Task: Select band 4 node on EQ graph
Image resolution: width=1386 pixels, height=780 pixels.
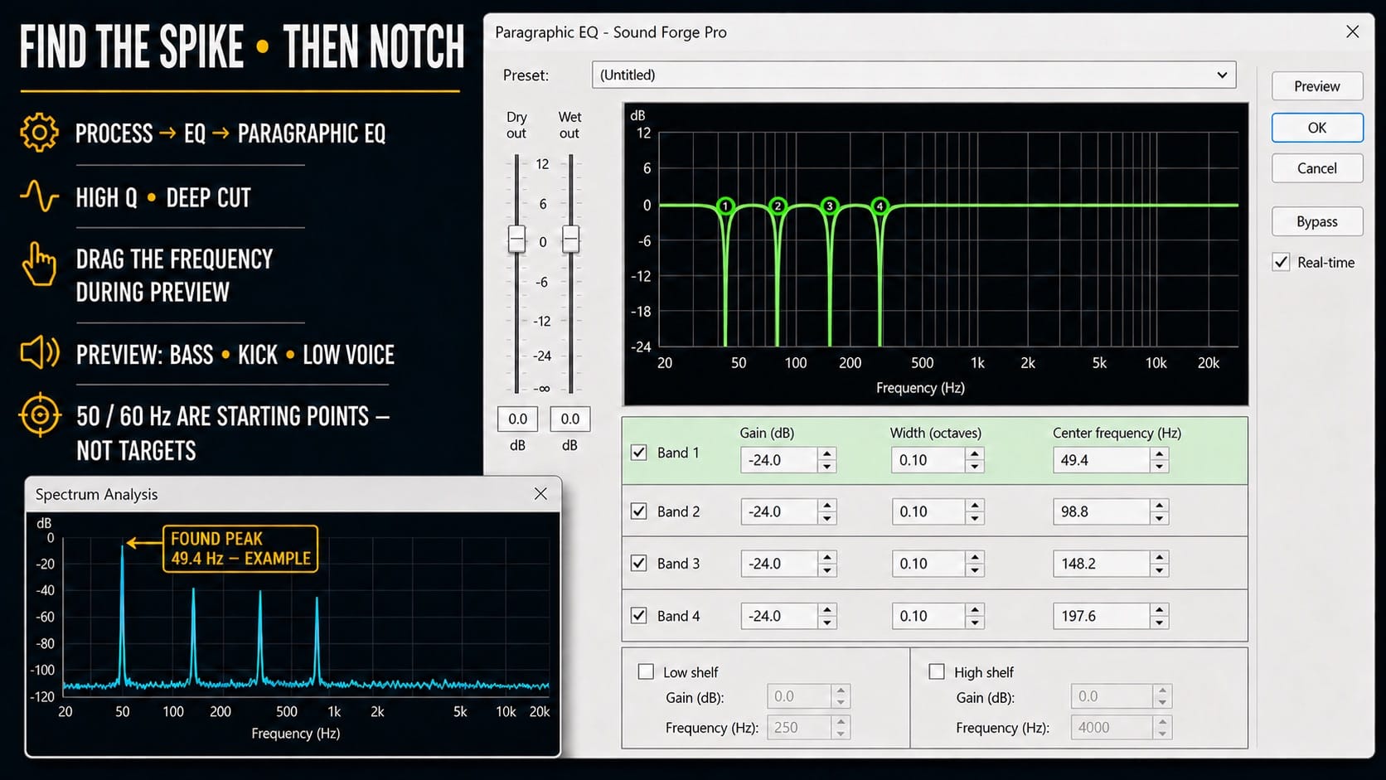Action: pyautogui.click(x=880, y=206)
